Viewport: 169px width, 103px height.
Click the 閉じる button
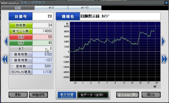(x=151, y=95)
